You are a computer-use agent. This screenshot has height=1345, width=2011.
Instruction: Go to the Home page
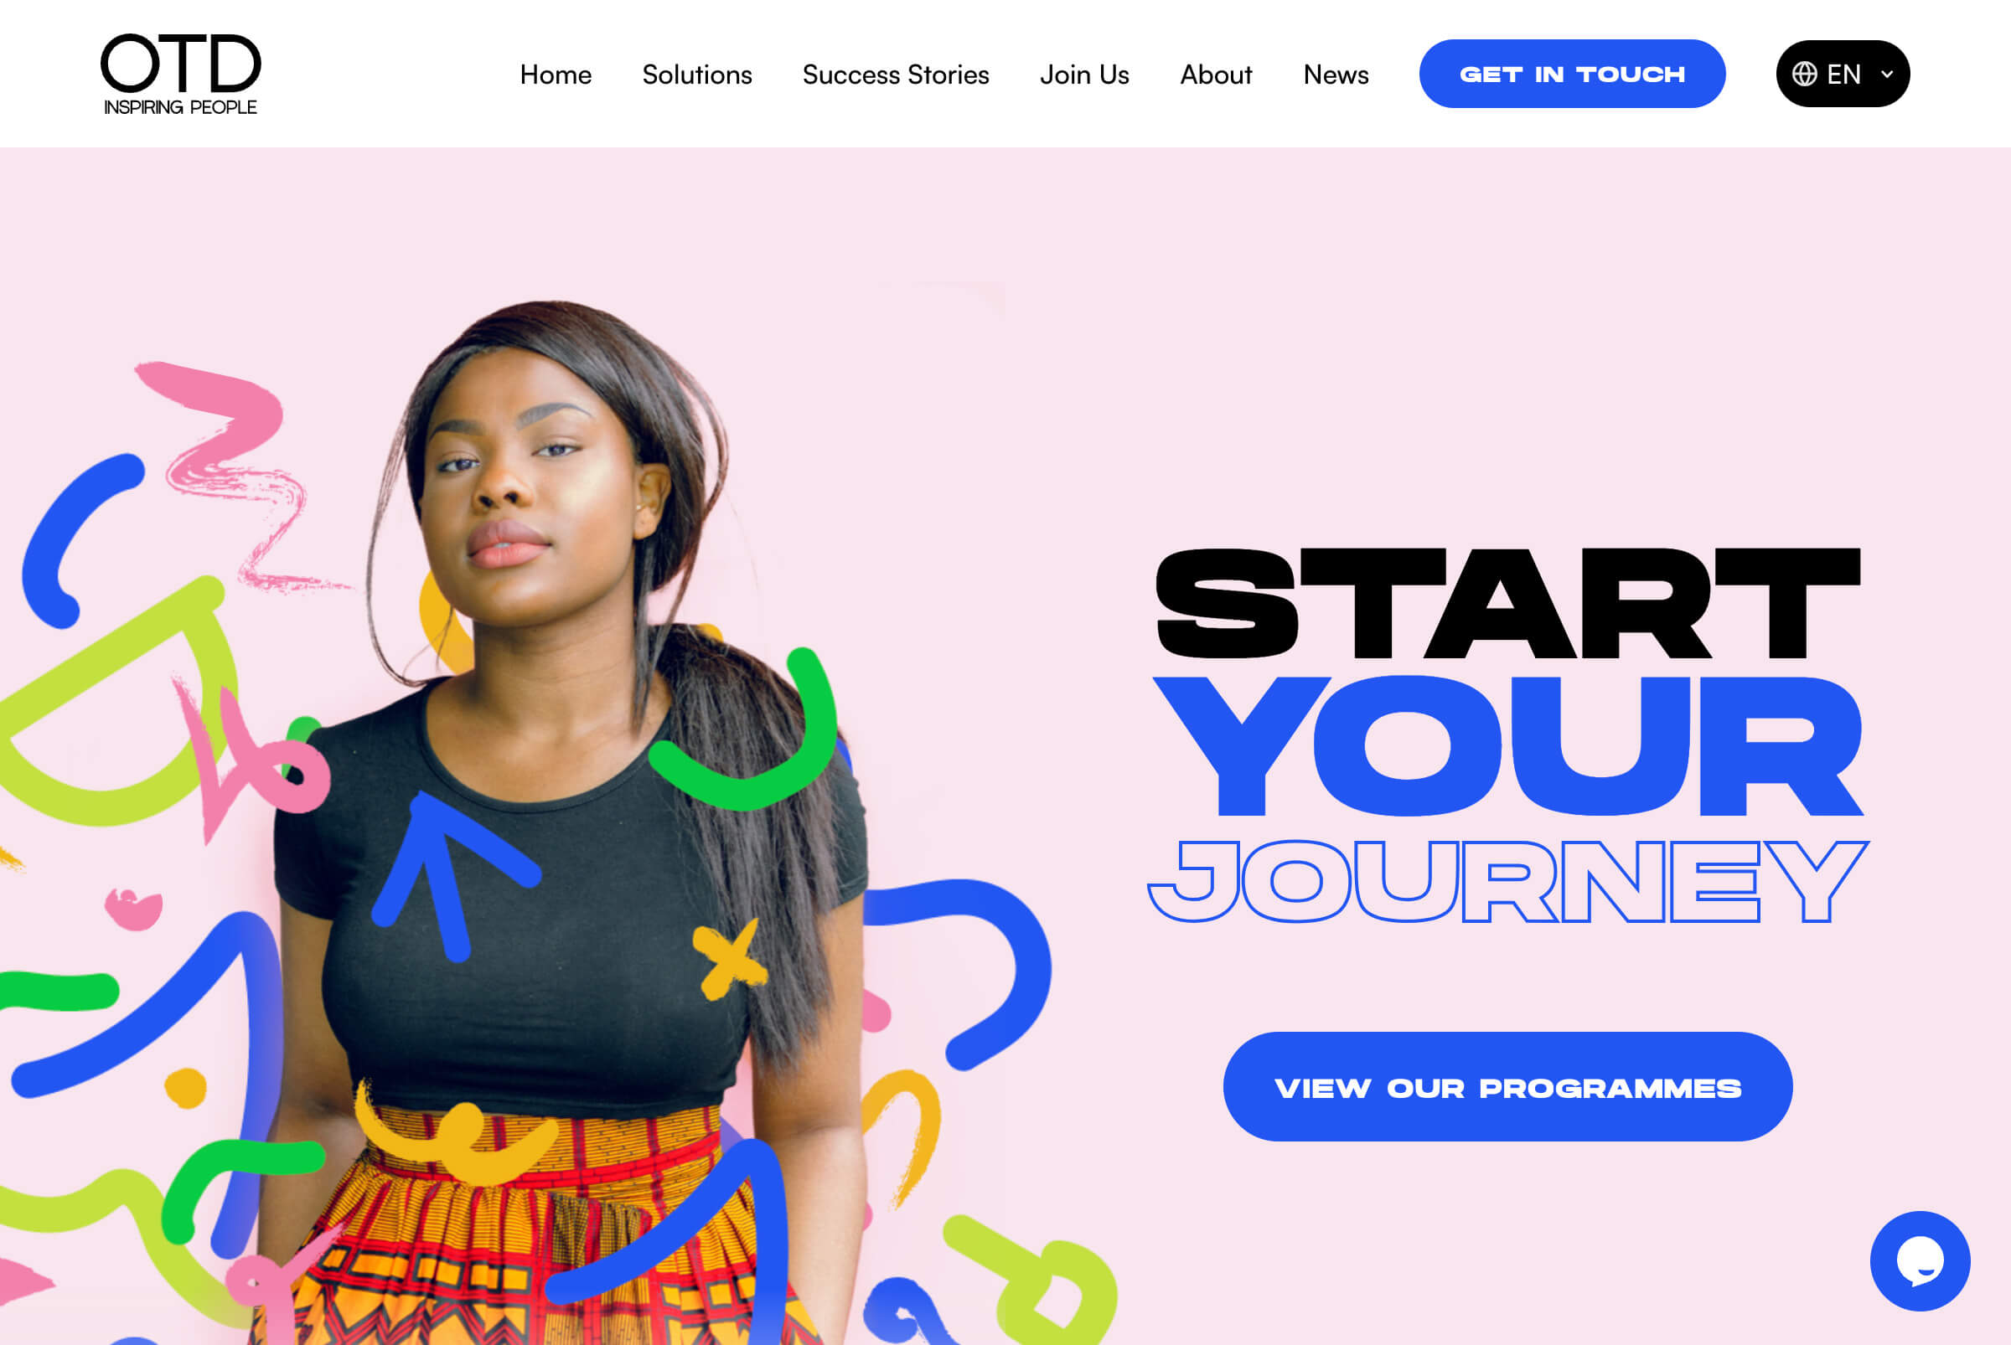click(556, 75)
